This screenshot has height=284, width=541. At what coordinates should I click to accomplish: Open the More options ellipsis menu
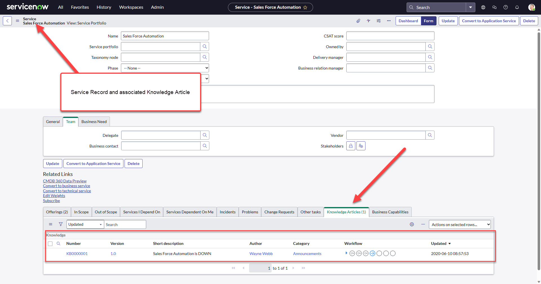[389, 21]
